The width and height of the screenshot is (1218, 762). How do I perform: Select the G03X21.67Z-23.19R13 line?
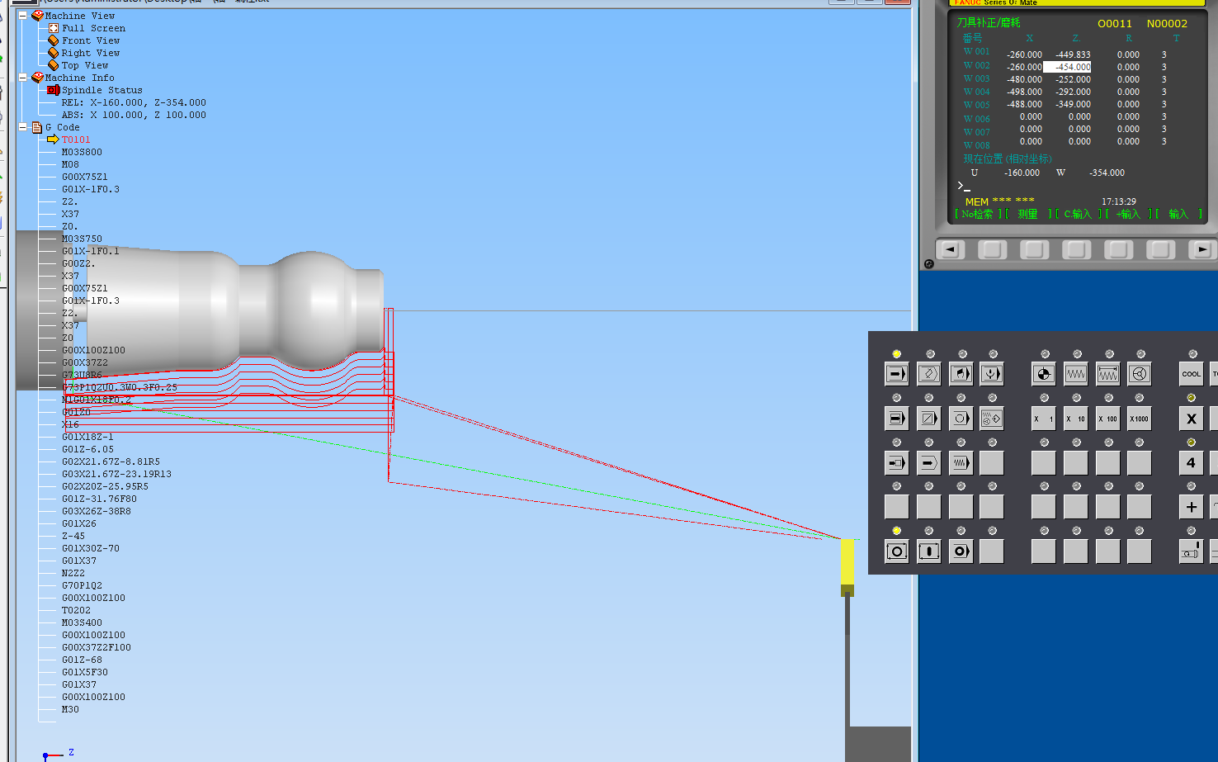pyautogui.click(x=116, y=474)
